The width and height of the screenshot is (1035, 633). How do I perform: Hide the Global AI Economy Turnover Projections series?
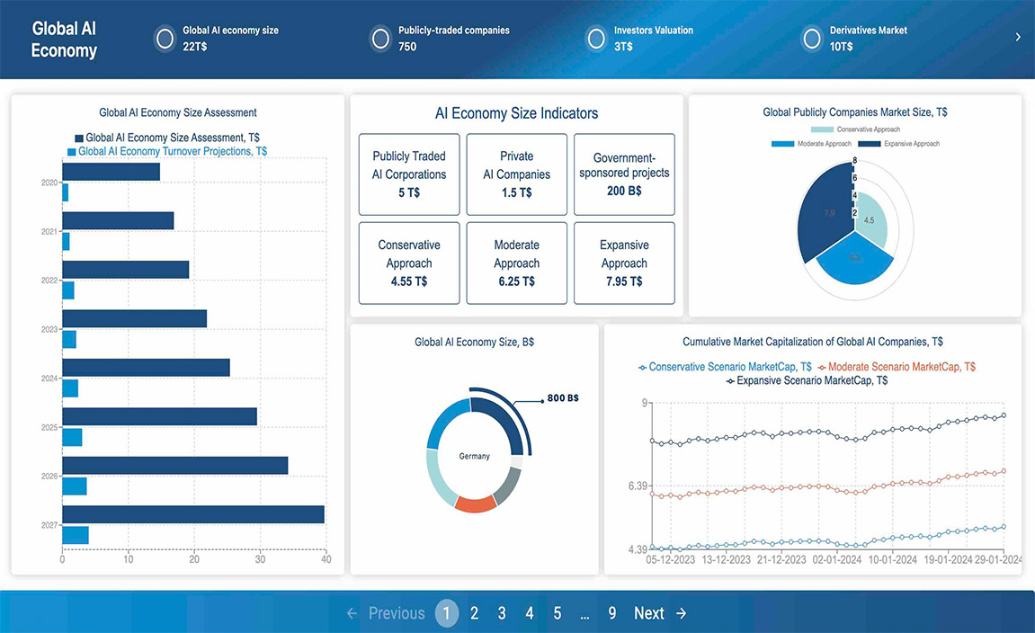pyautogui.click(x=72, y=152)
